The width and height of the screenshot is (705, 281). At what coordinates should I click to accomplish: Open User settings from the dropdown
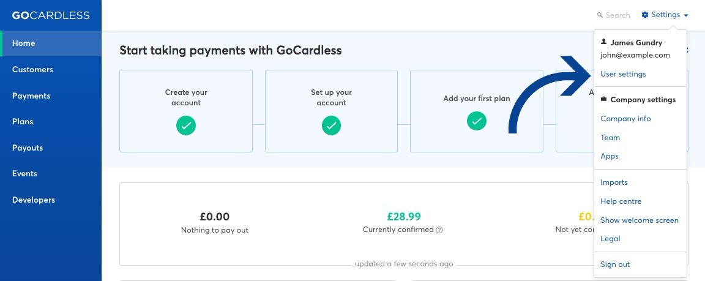623,73
